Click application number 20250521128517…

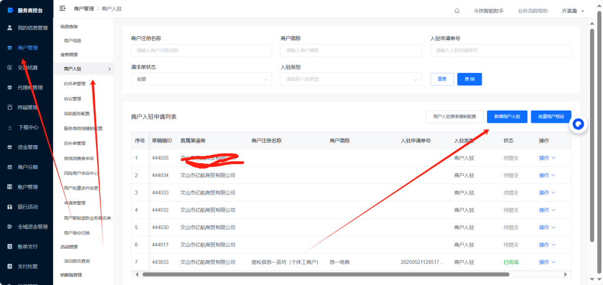pos(422,262)
